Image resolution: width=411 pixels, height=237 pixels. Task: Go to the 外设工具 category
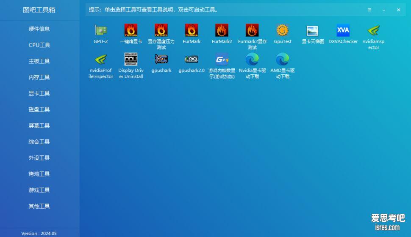point(39,158)
